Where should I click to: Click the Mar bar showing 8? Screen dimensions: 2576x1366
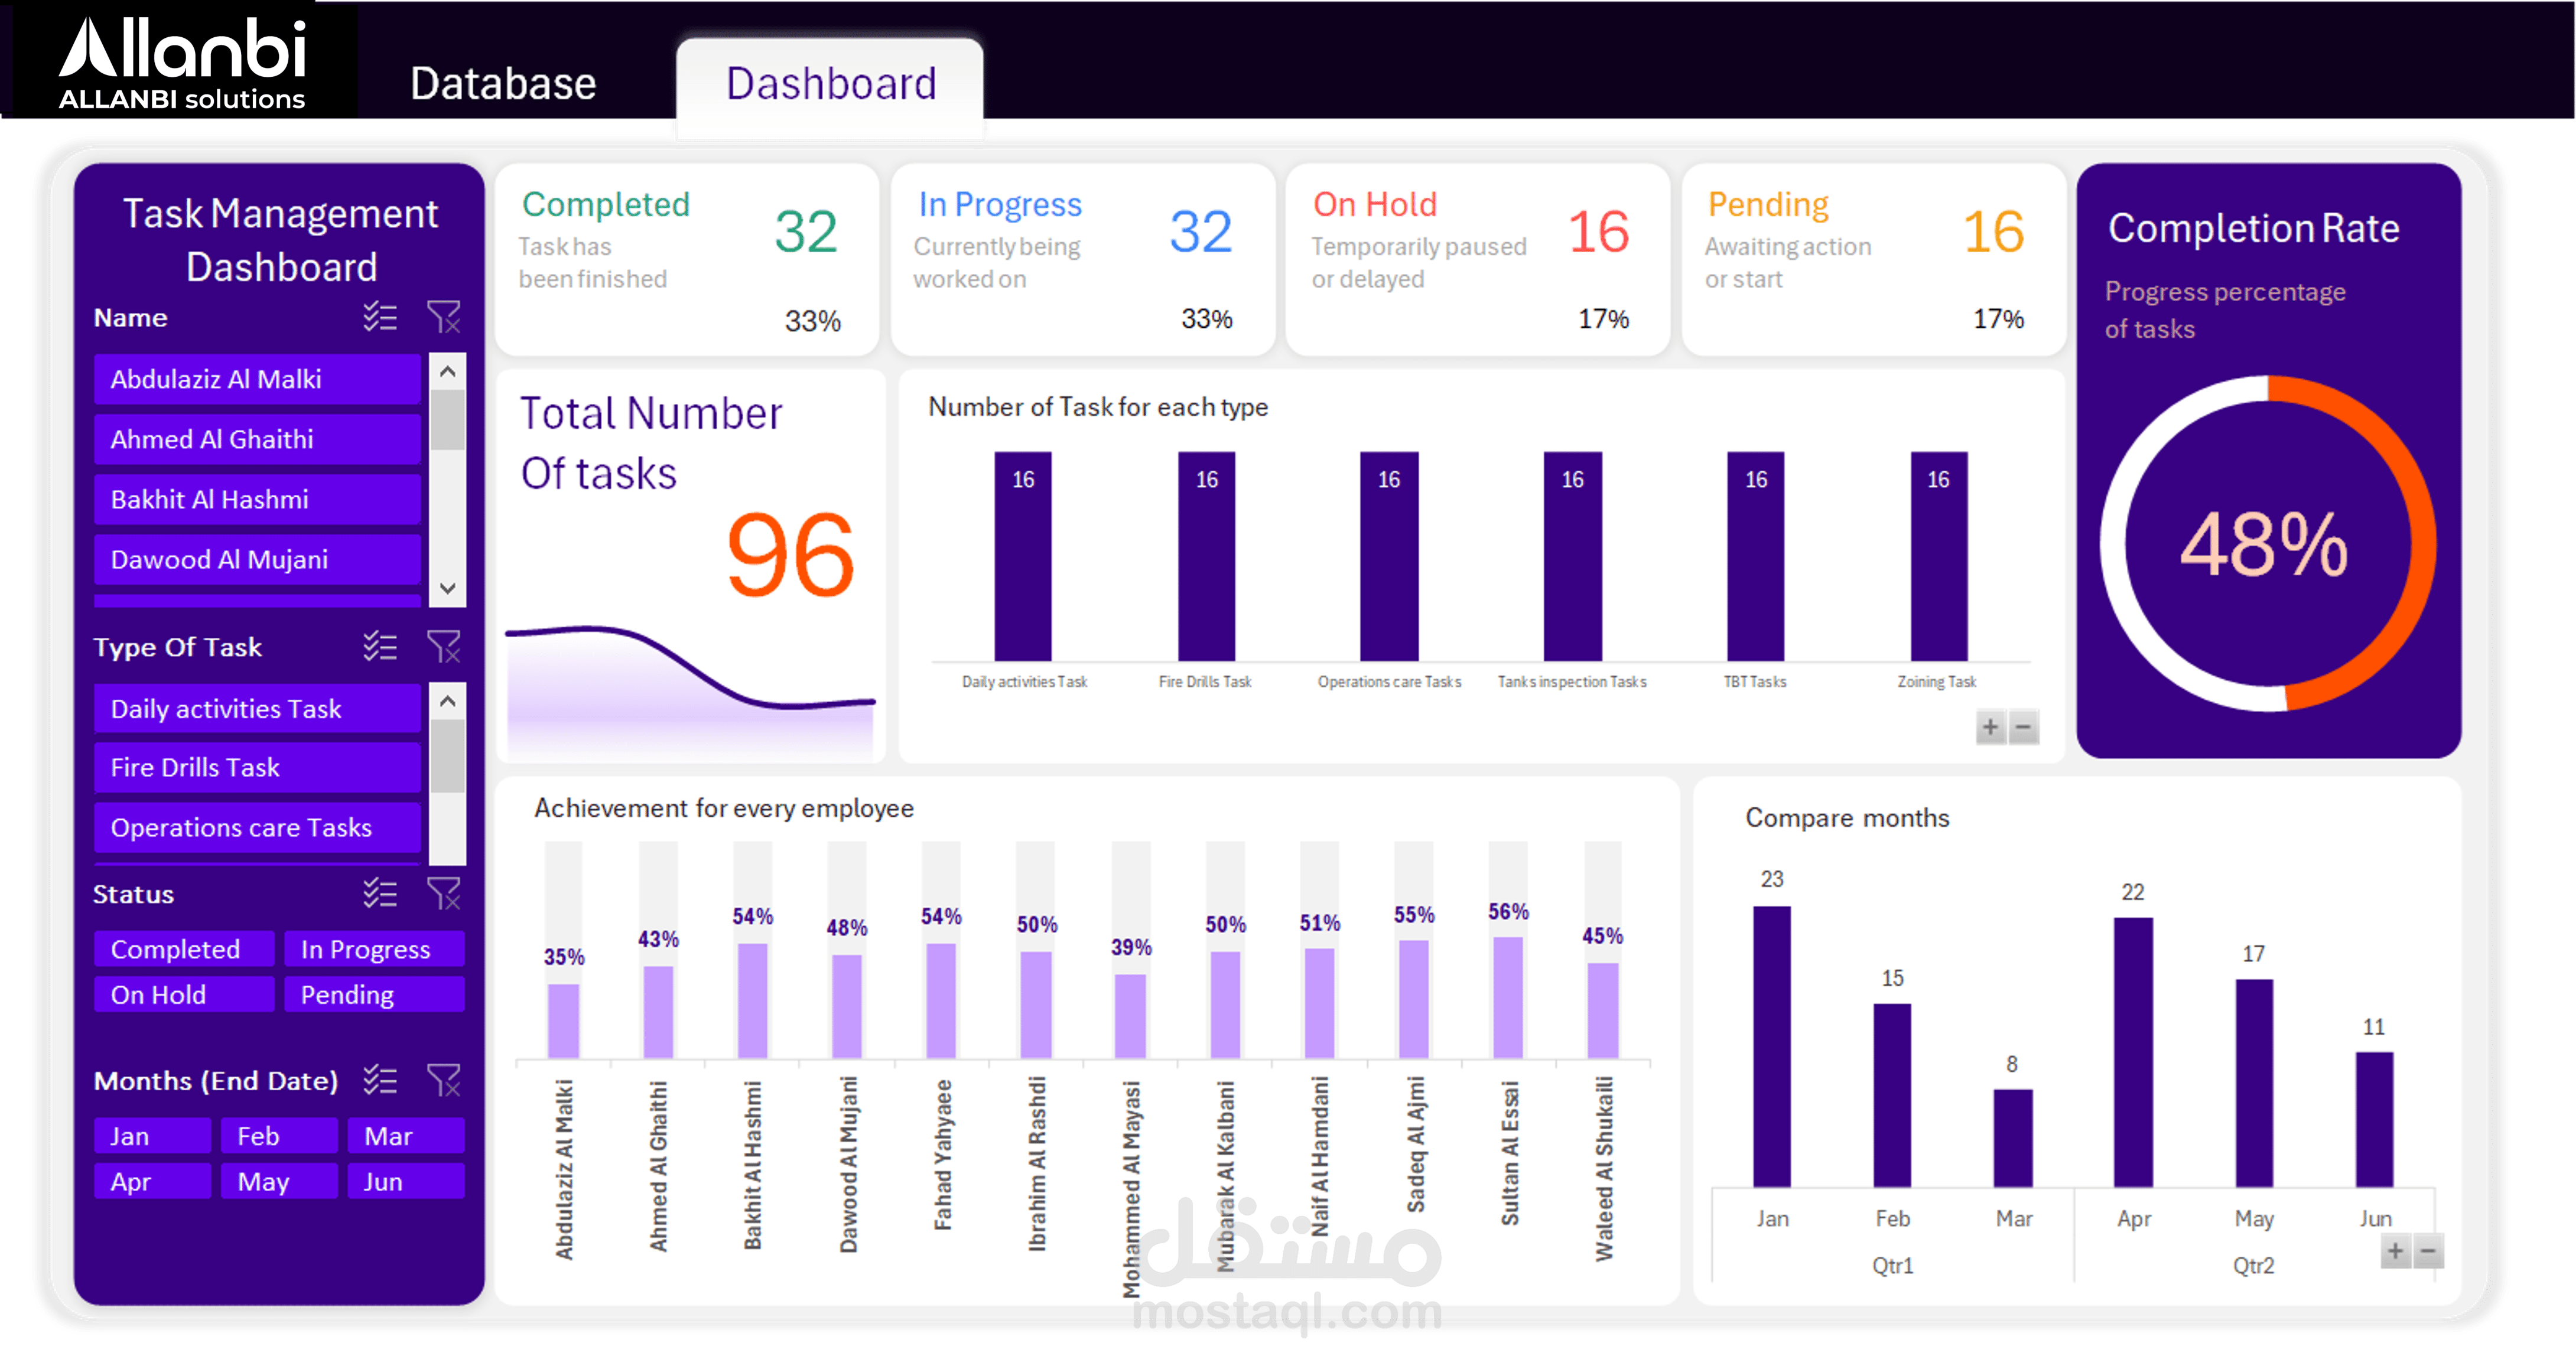[x=2012, y=1138]
